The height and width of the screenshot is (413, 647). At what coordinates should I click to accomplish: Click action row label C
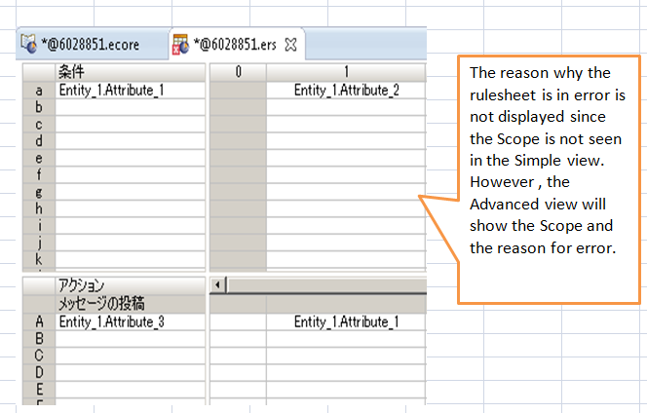pos(39,356)
